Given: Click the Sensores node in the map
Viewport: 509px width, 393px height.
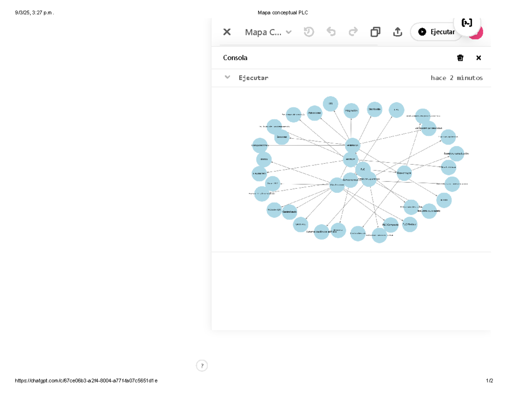Looking at the screenshot, I should [x=282, y=137].
